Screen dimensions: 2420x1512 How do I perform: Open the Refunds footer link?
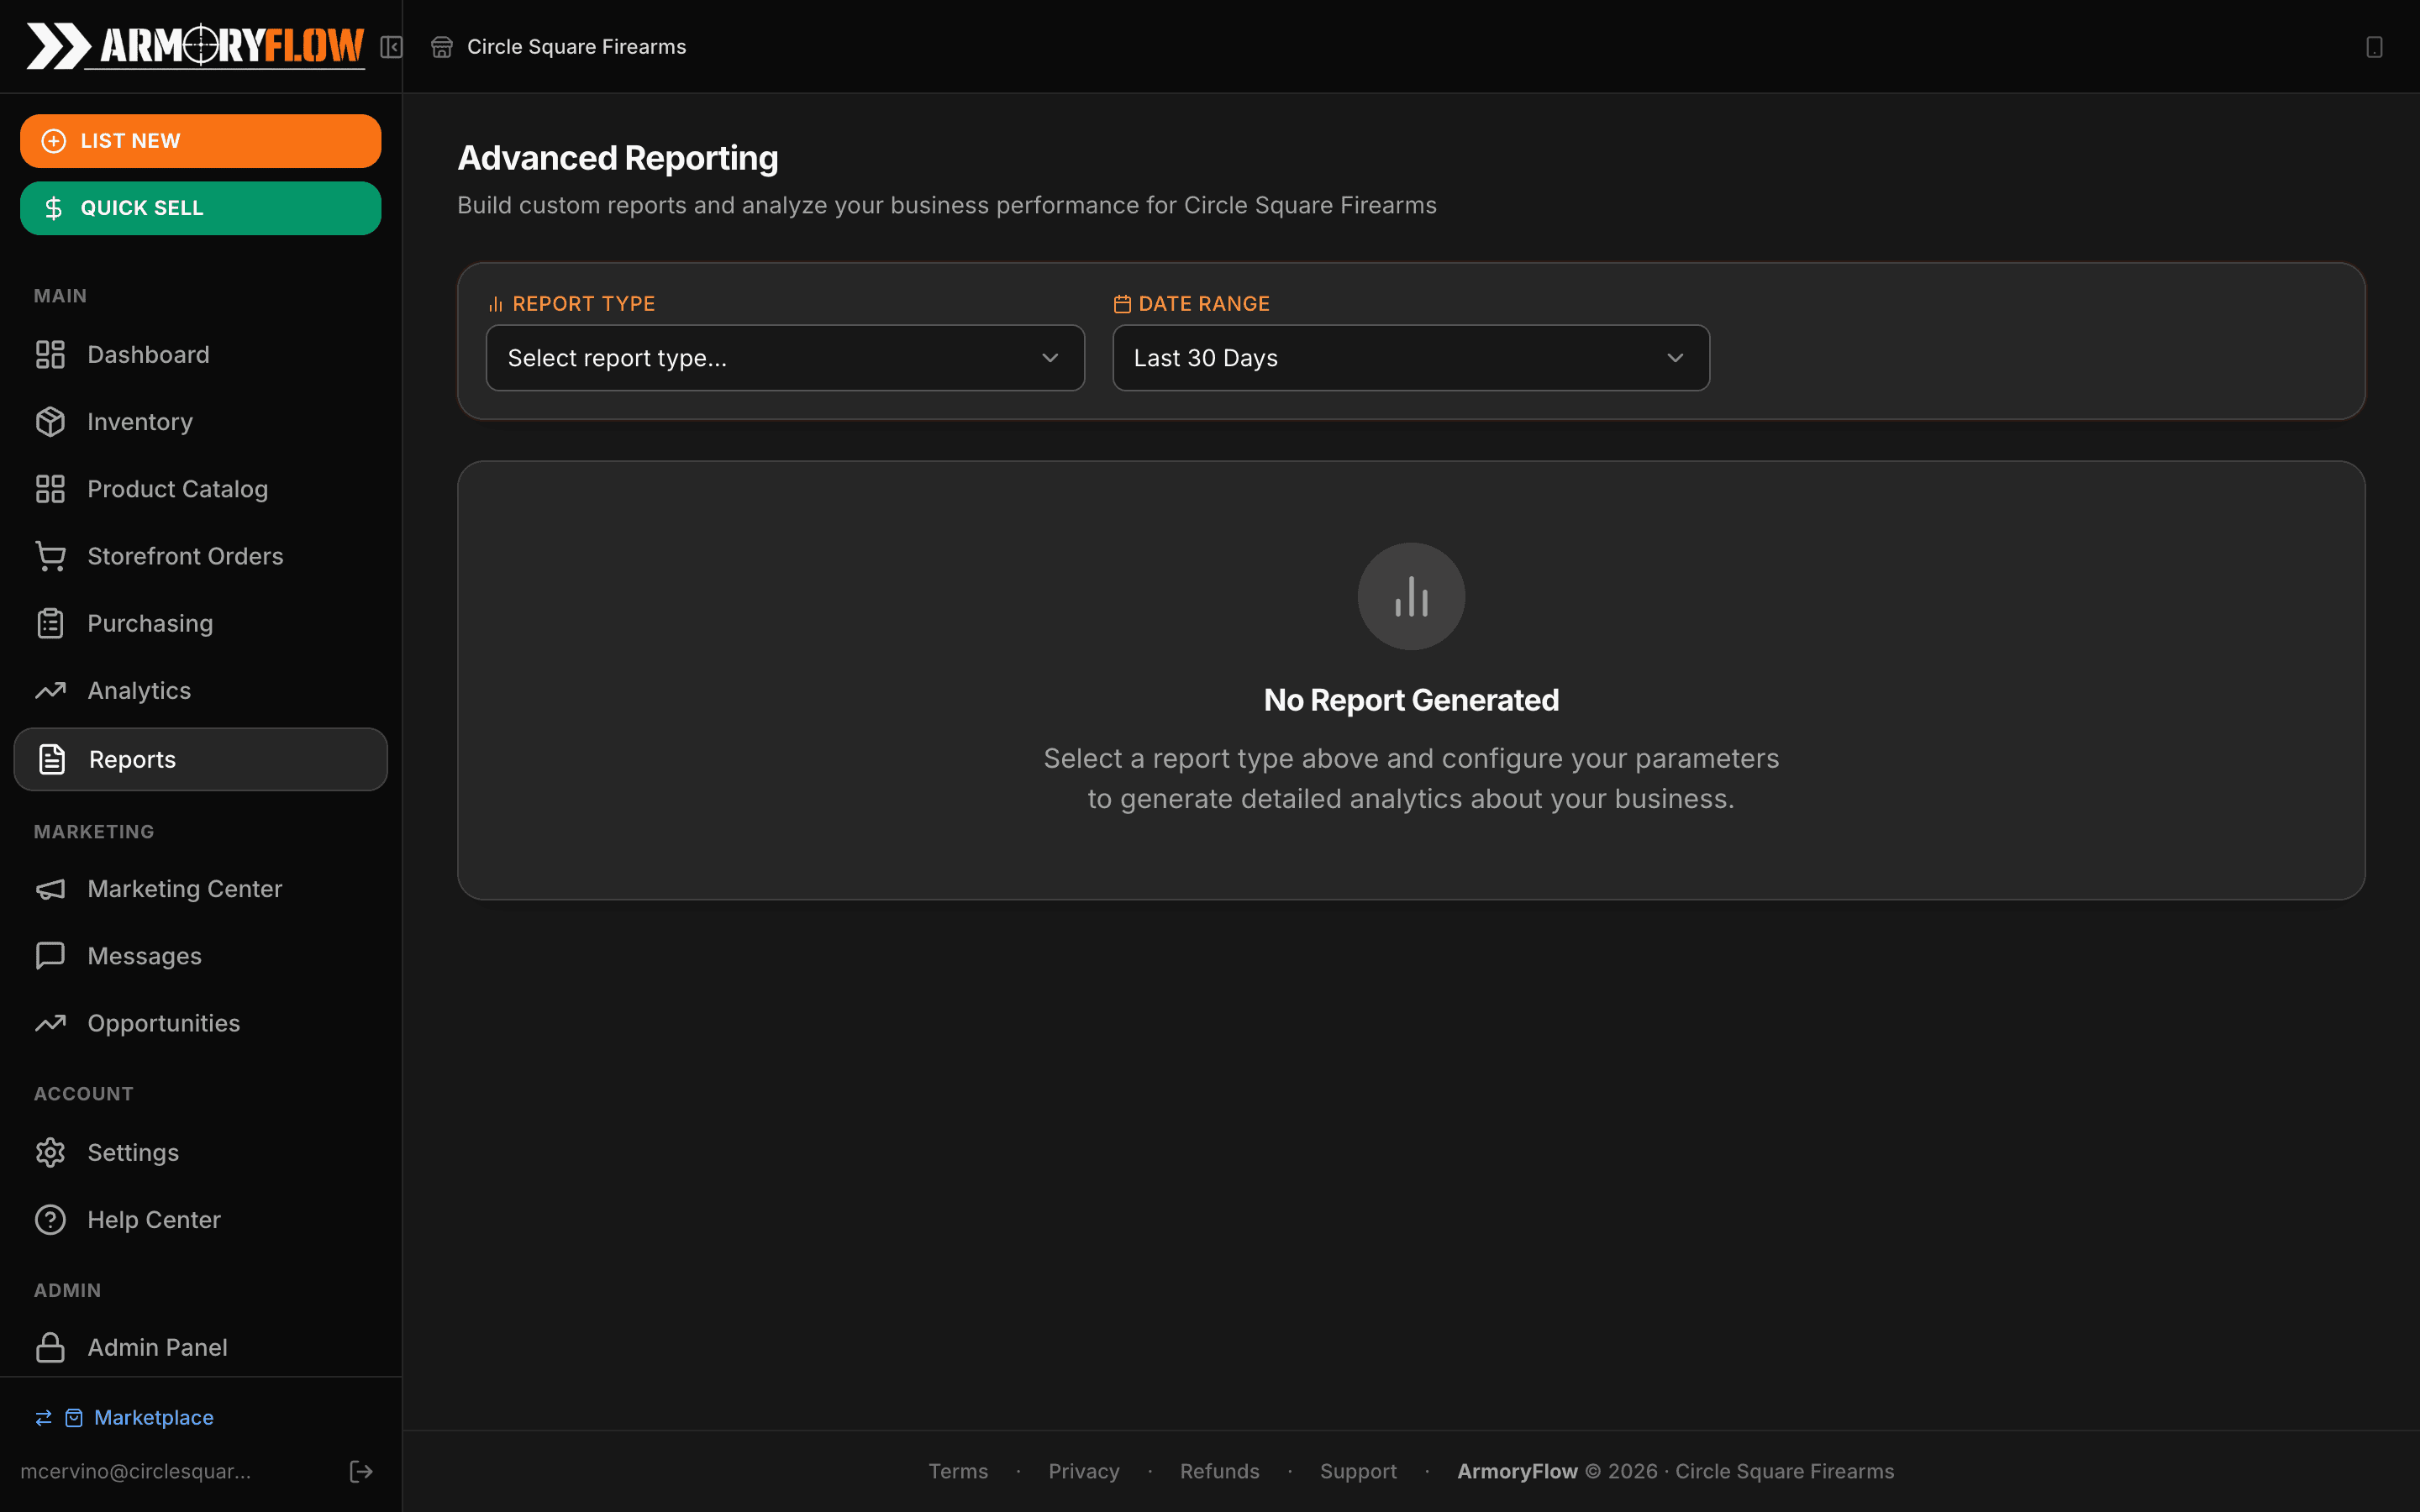1219,1471
